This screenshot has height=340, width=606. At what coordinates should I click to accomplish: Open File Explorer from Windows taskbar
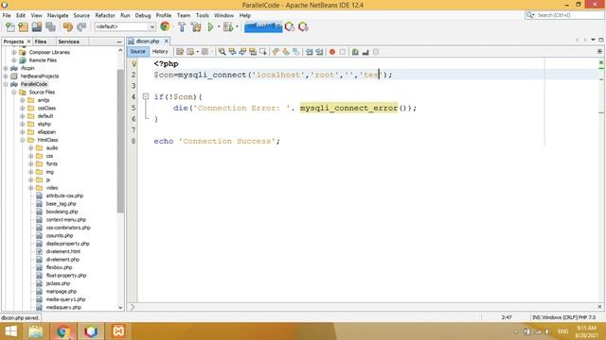coord(36,331)
